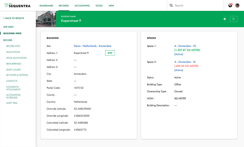
Task: Click the Back to Results arrow link
Action: 14,18
